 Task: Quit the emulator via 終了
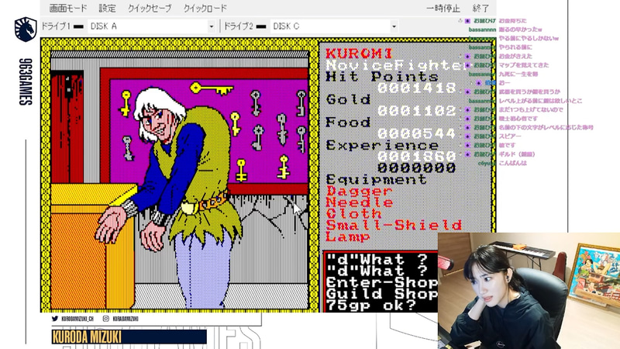click(x=480, y=9)
